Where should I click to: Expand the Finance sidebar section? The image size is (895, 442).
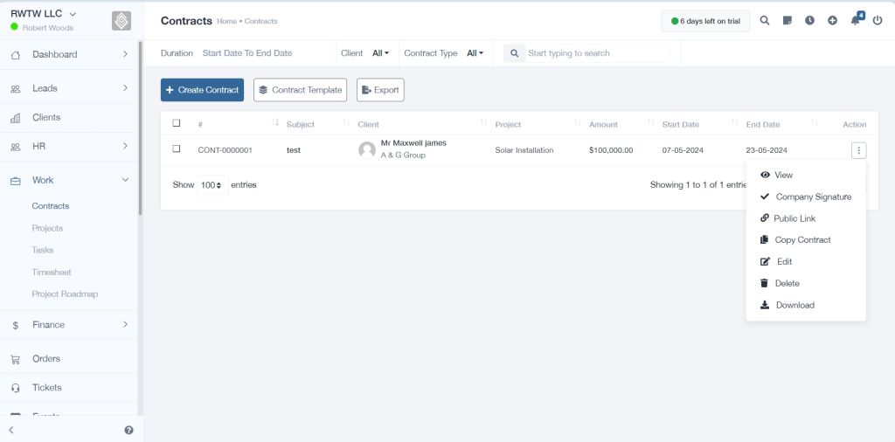tap(68, 325)
